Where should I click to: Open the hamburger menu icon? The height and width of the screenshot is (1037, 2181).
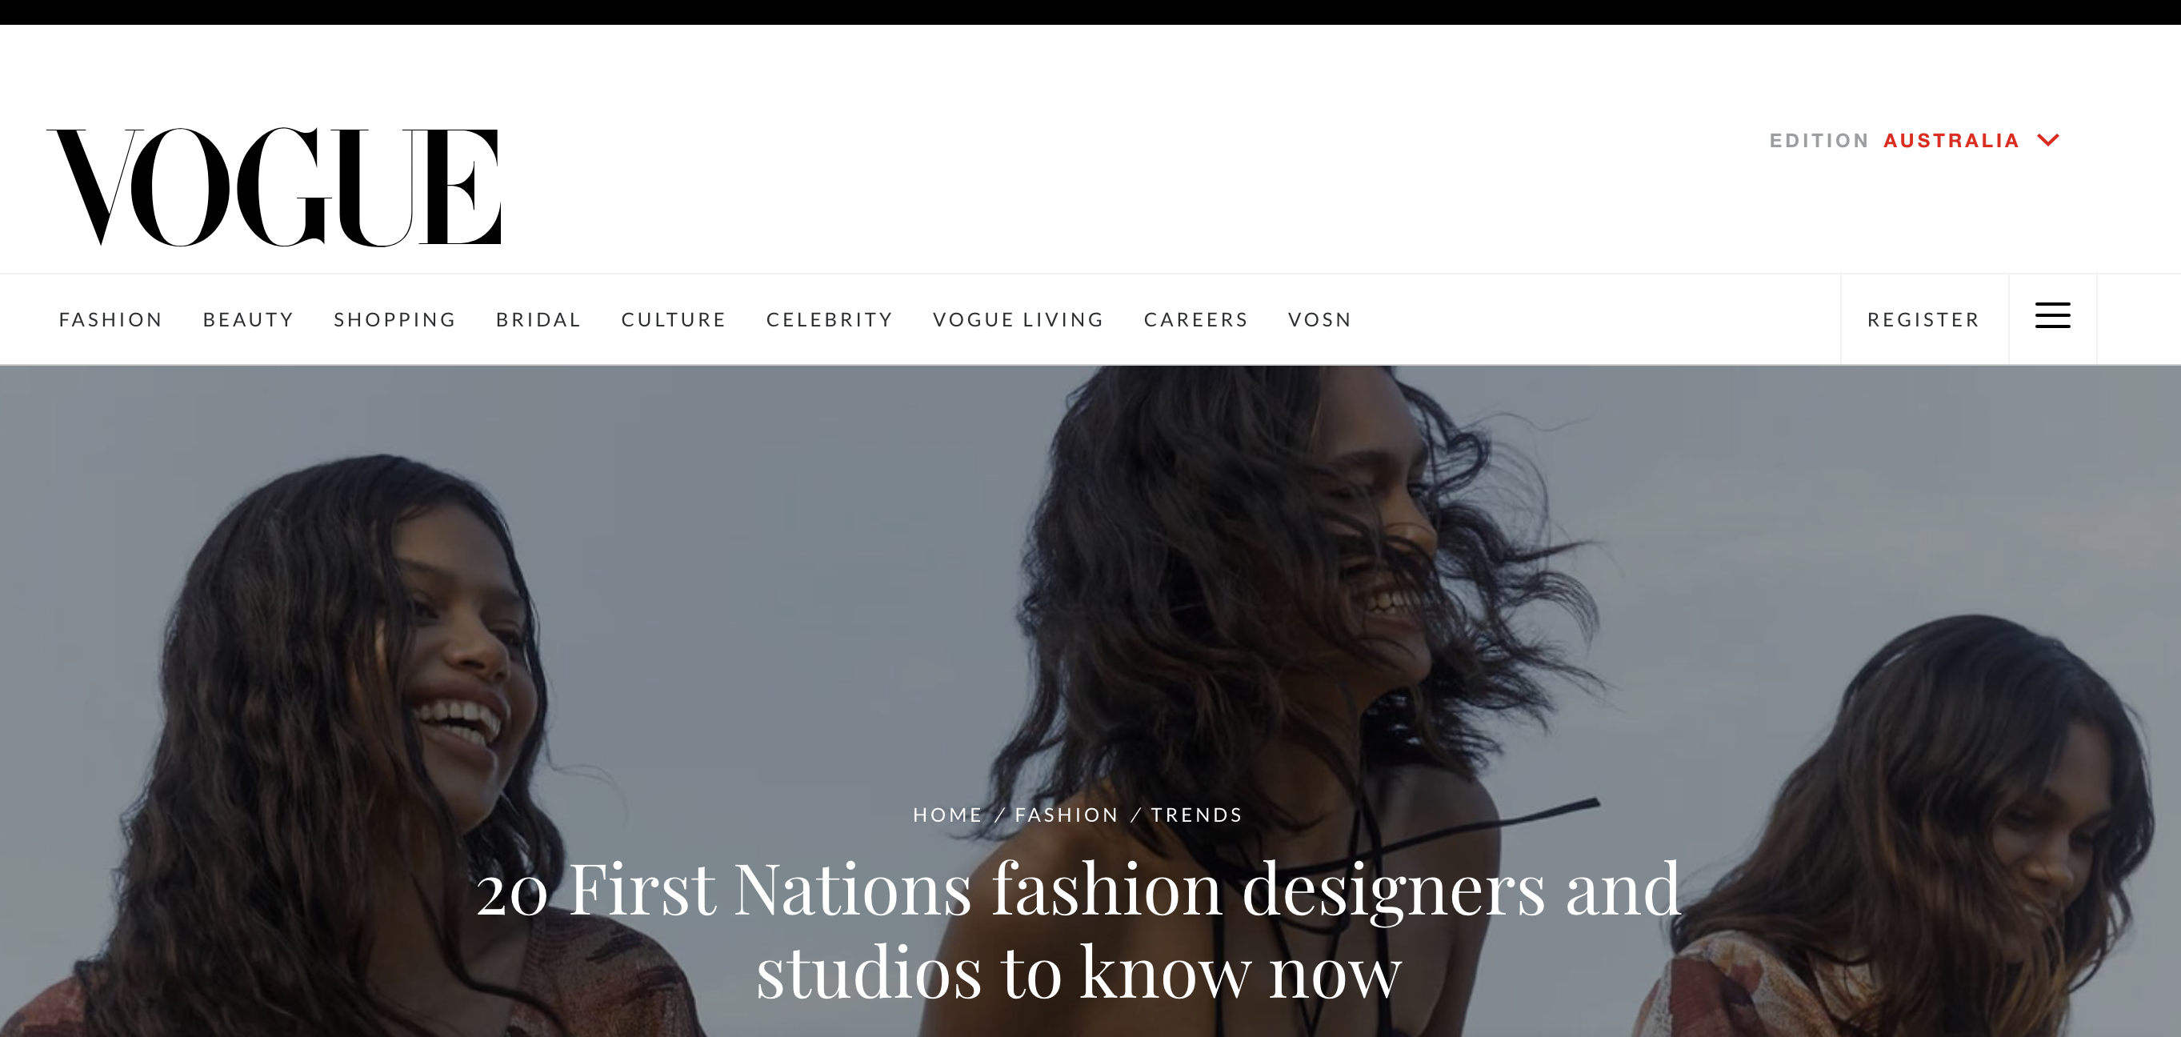(2052, 316)
